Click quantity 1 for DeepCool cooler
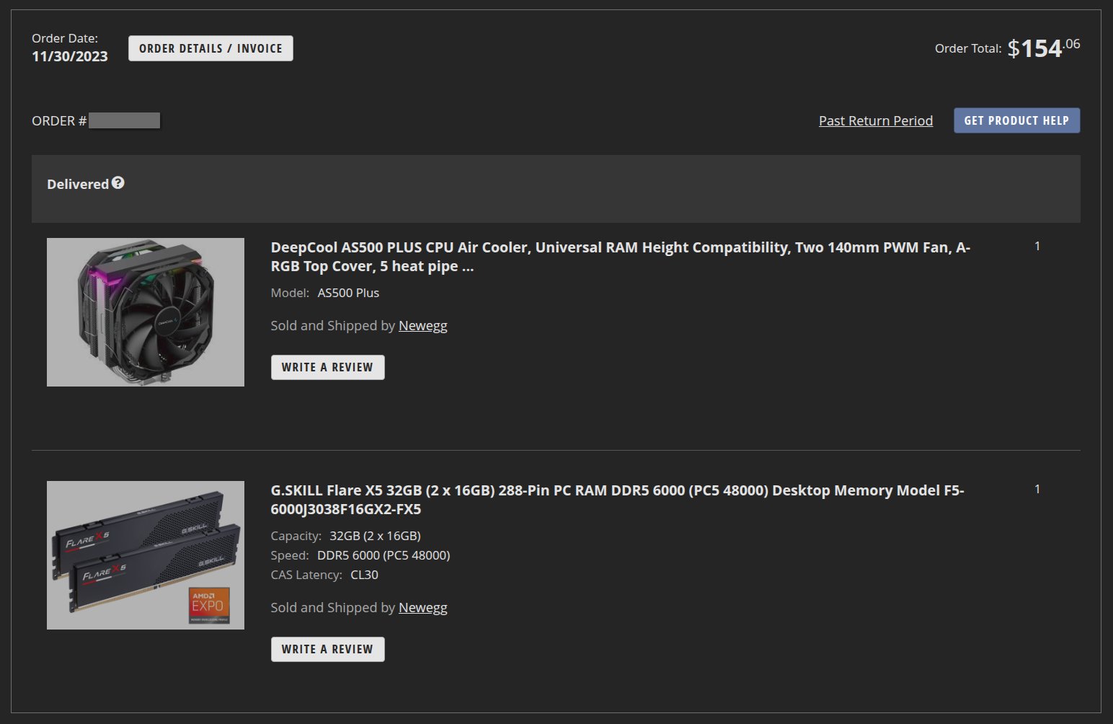Image resolution: width=1113 pixels, height=724 pixels. click(x=1037, y=246)
